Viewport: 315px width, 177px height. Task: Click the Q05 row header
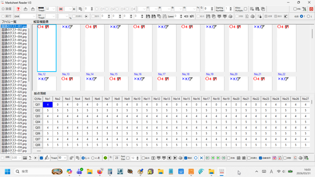[38, 128]
